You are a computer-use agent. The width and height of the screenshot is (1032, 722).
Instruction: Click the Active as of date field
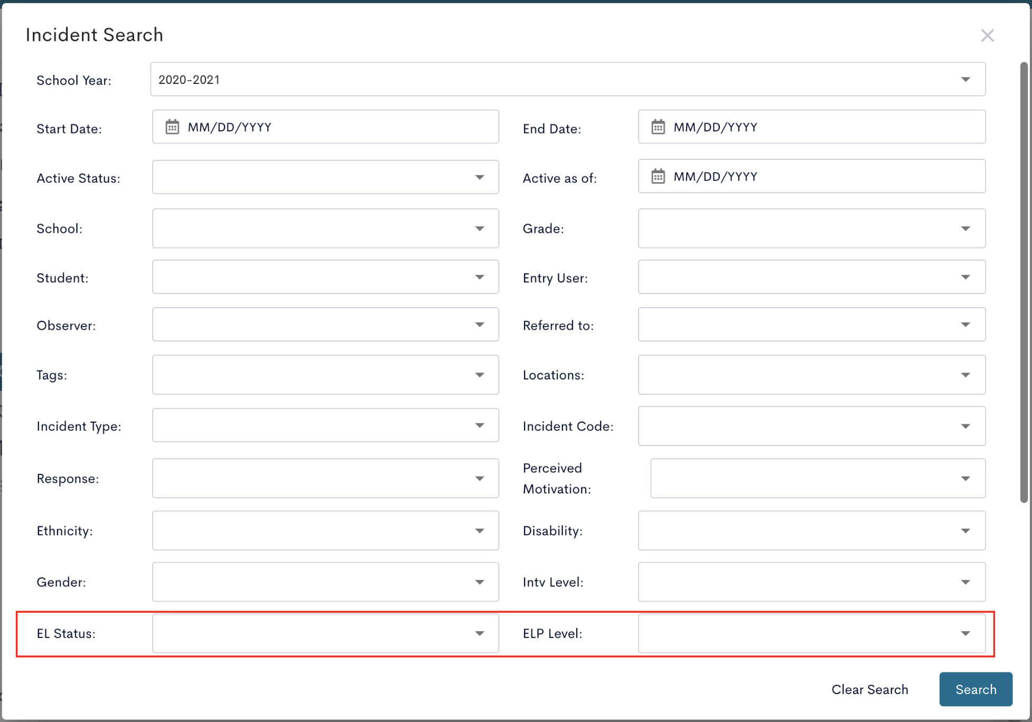[x=812, y=176]
